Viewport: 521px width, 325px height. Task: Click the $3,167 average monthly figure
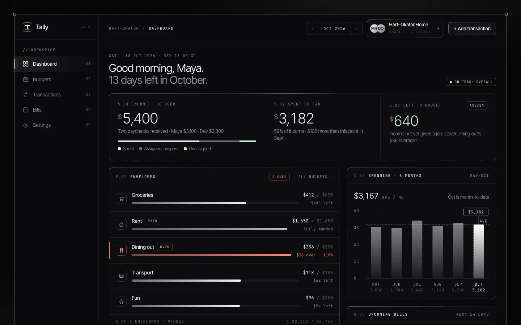pos(366,196)
